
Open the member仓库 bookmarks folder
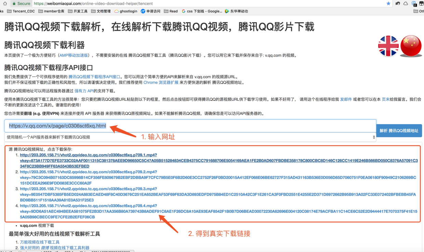click(51, 11)
